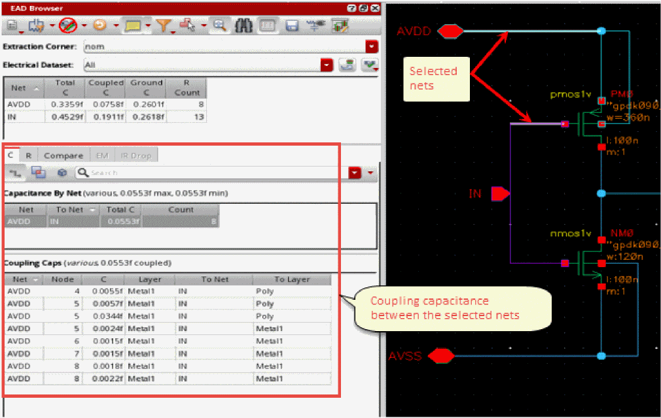
Task: Click the chart edit icon in toolbar
Action: coord(340,26)
